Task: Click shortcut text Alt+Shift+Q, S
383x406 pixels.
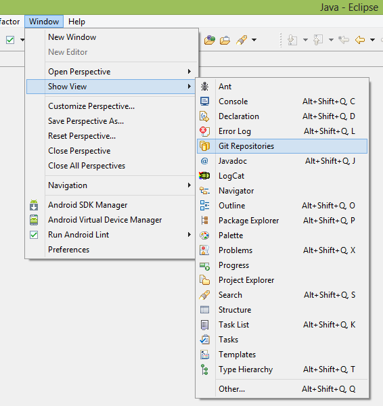Action: (330, 295)
